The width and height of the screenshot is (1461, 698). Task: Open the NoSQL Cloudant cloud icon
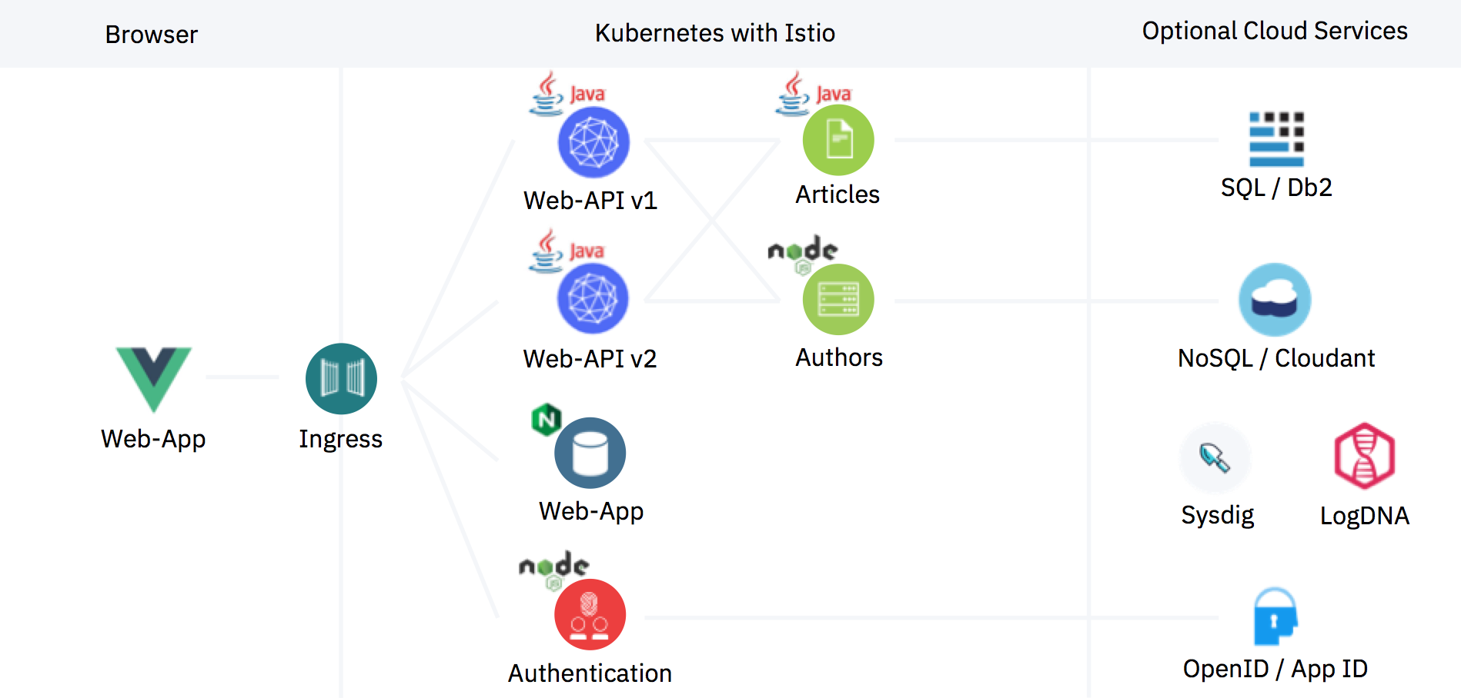click(1275, 300)
